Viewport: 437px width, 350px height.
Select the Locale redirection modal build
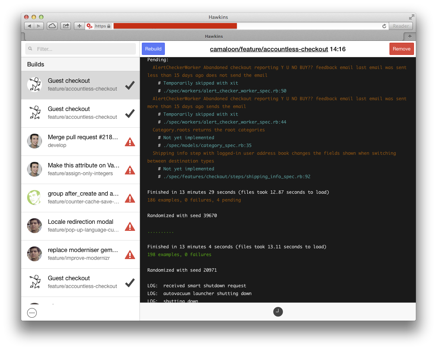click(x=81, y=226)
